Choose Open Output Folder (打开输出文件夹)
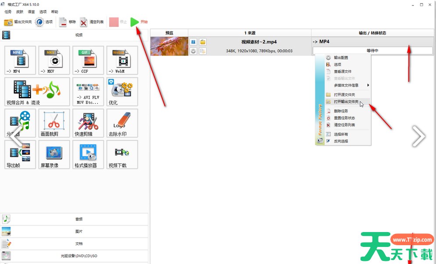The image size is (436, 264). [347, 102]
